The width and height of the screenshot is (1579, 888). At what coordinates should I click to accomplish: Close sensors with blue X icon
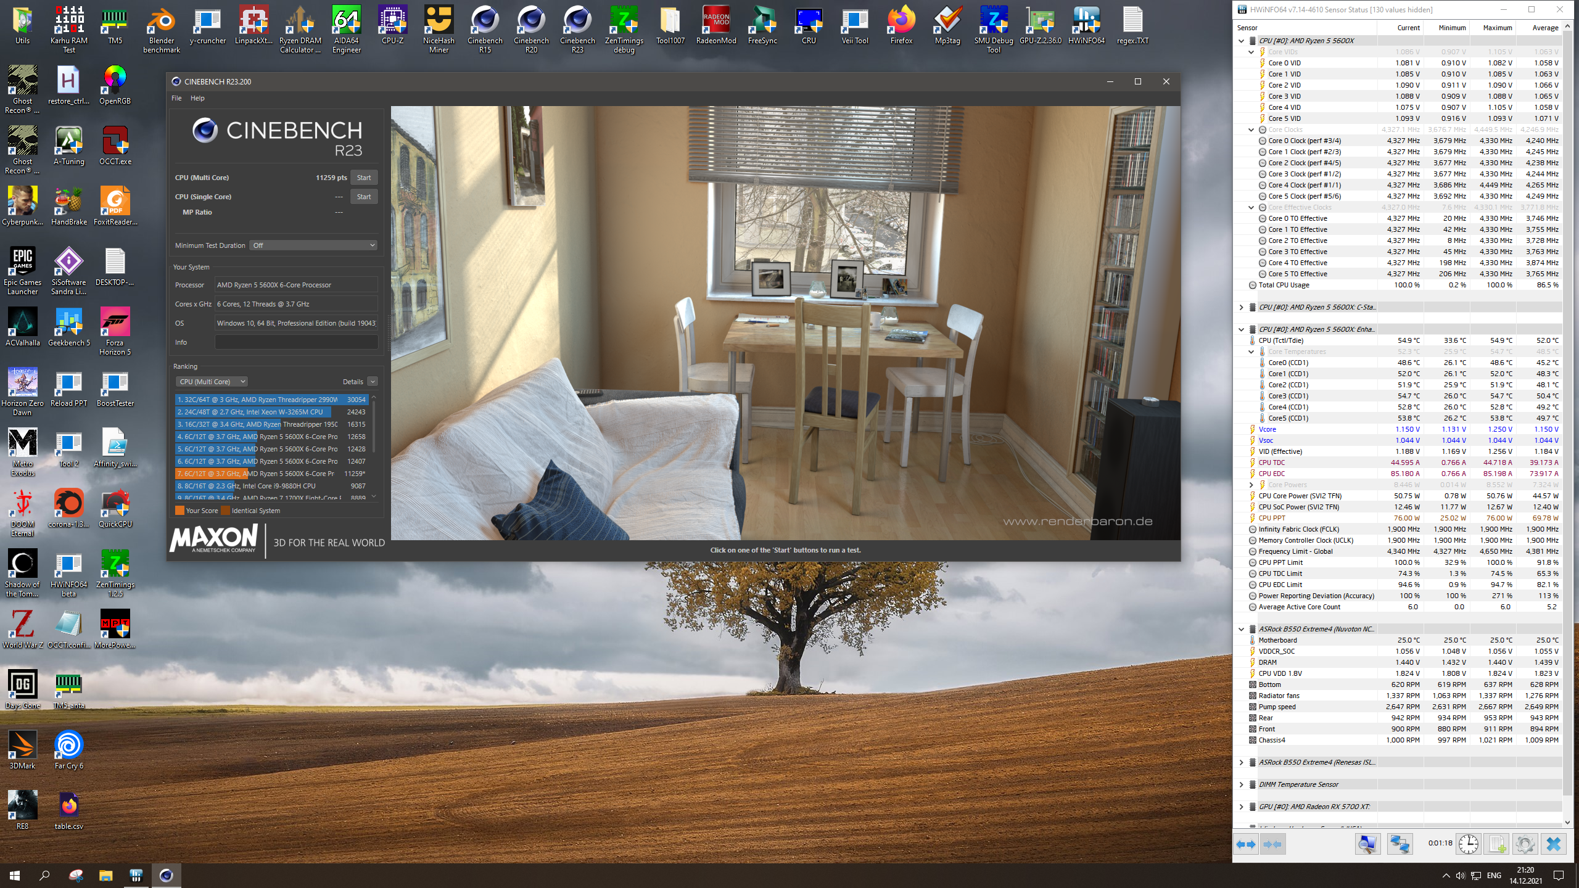pyautogui.click(x=1553, y=844)
